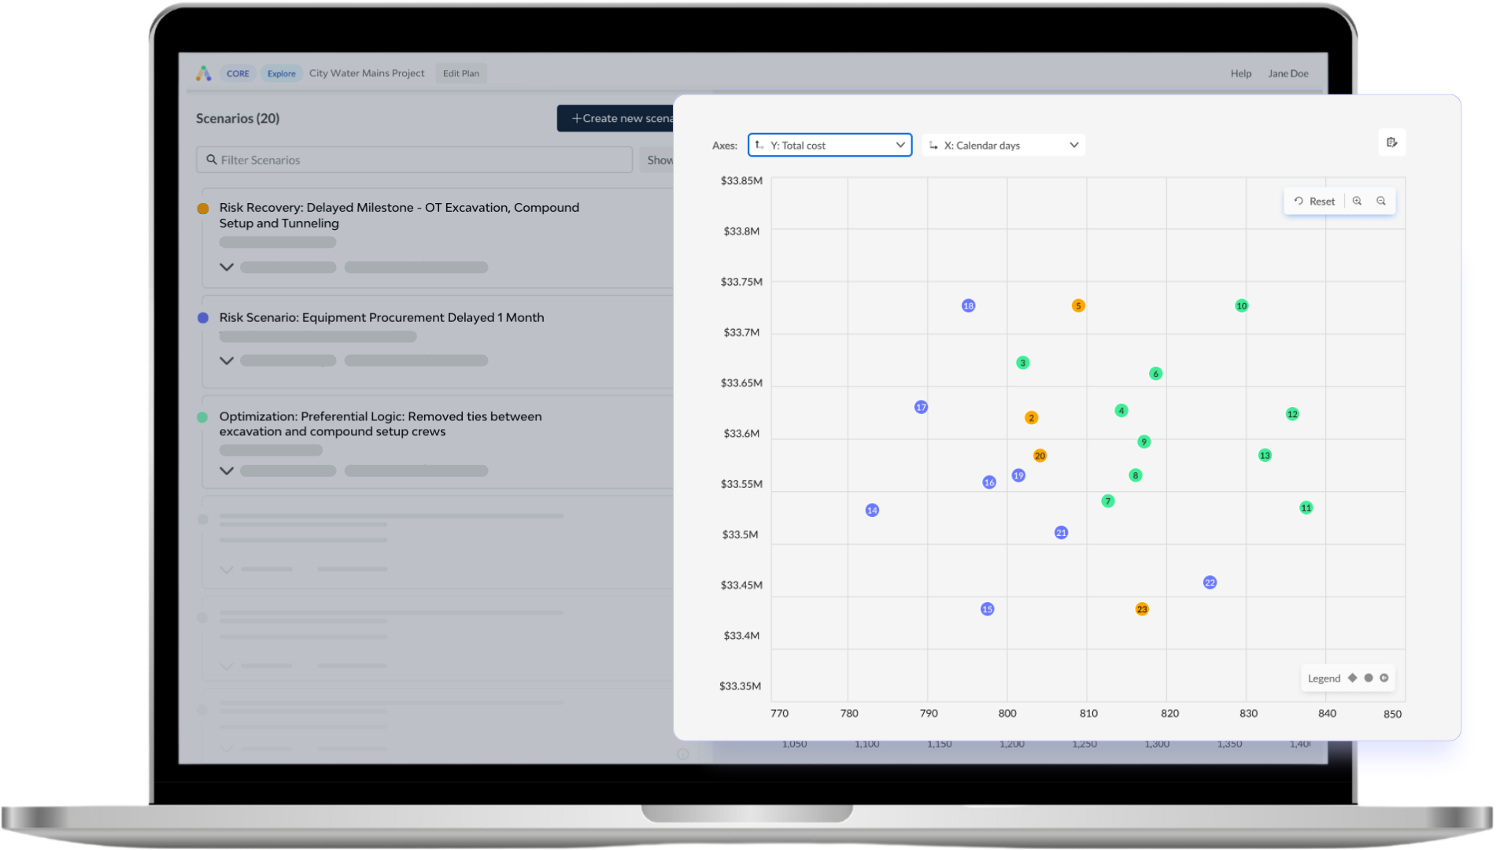Toggle the orange status dot on the Risk Recovery scenario
The width and height of the screenshot is (1511, 850).
click(x=203, y=208)
